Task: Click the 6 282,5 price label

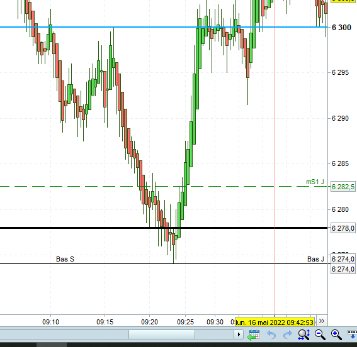Action: (x=343, y=187)
